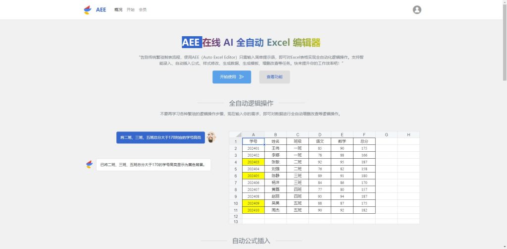Image resolution: width=507 pixels, height=249 pixels.
Task: Click the AEE brand name link
Action: pyautogui.click(x=101, y=10)
